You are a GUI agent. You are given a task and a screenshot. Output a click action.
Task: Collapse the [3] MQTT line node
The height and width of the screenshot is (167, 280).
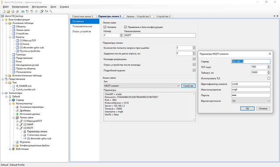[x=17, y=128]
